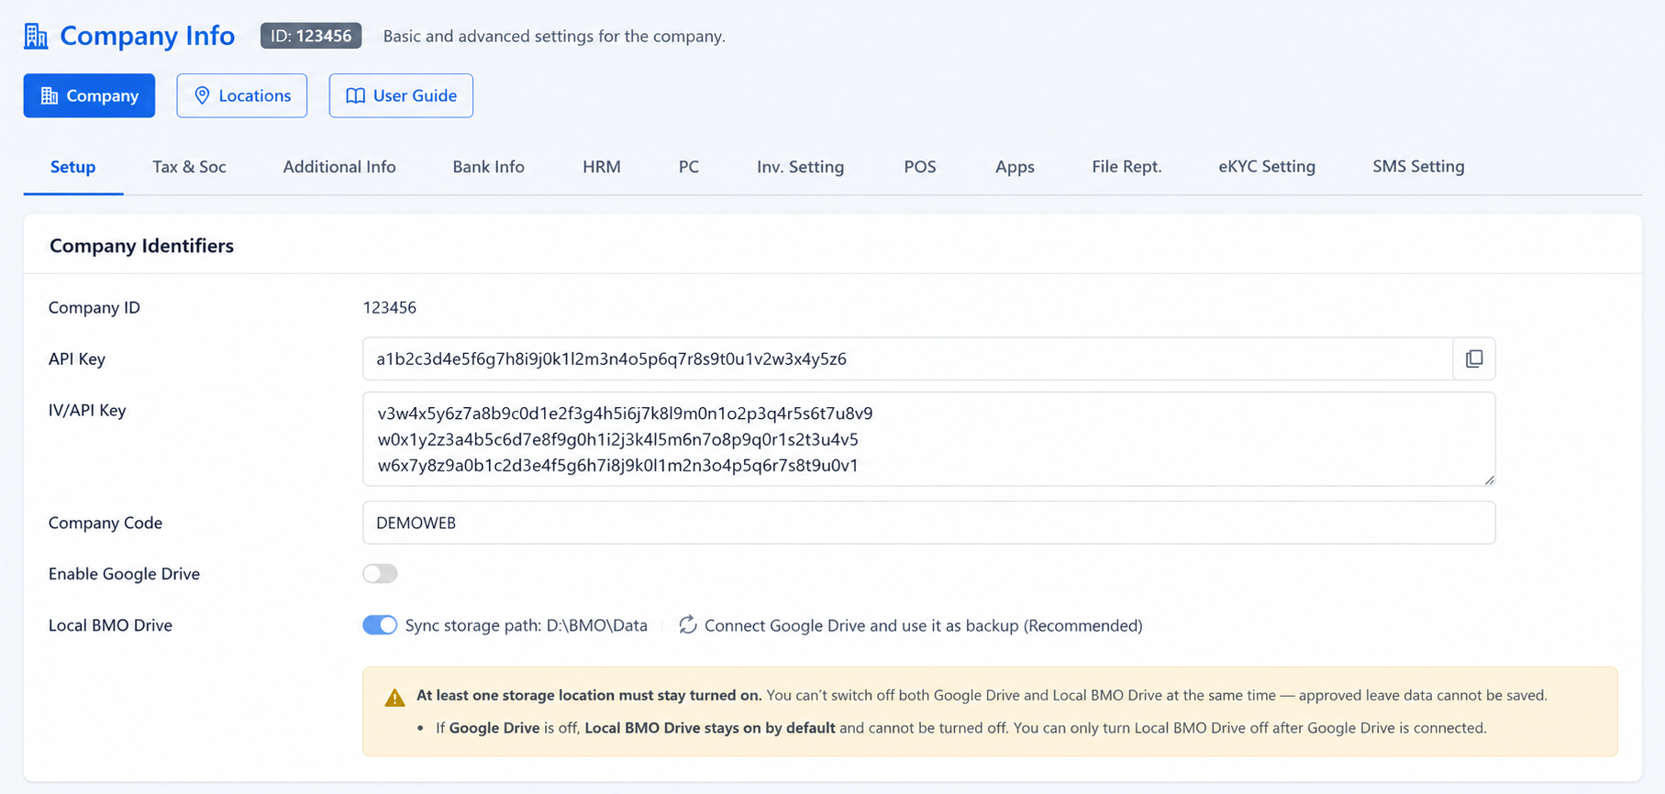Click the Local BMO Drive label
This screenshot has height=794, width=1665.
point(110,625)
